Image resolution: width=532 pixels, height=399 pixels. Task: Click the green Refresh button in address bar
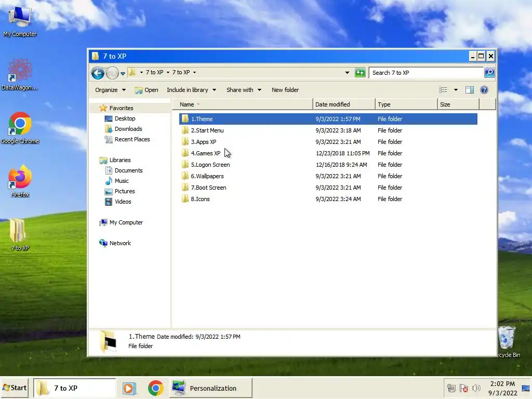[360, 73]
